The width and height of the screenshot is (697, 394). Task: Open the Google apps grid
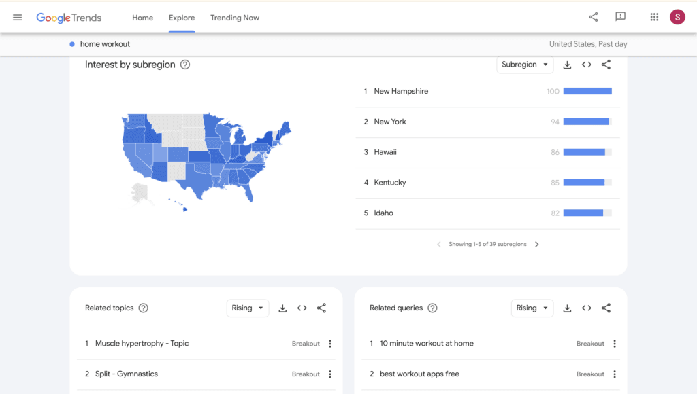pyautogui.click(x=653, y=16)
